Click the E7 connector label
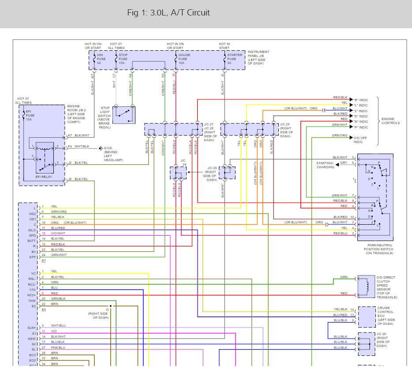This screenshot has width=412, height=373. pos(44,261)
